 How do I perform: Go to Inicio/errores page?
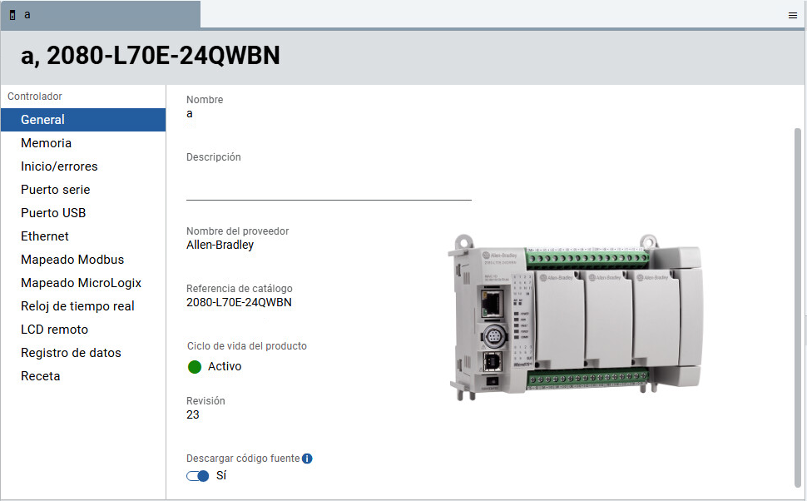(x=59, y=166)
